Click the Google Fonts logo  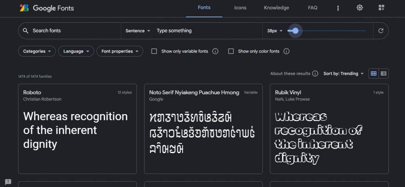click(x=47, y=8)
